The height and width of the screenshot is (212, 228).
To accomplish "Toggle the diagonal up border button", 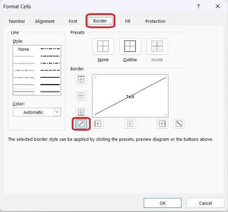I will (81, 124).
